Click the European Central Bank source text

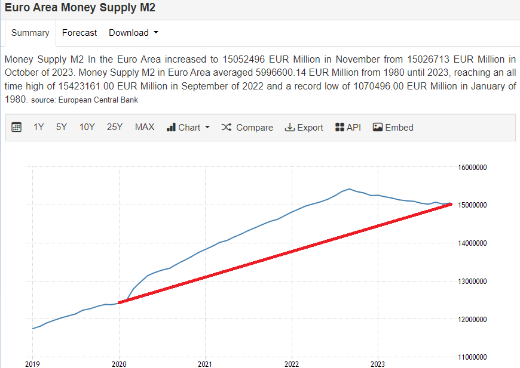[98, 100]
